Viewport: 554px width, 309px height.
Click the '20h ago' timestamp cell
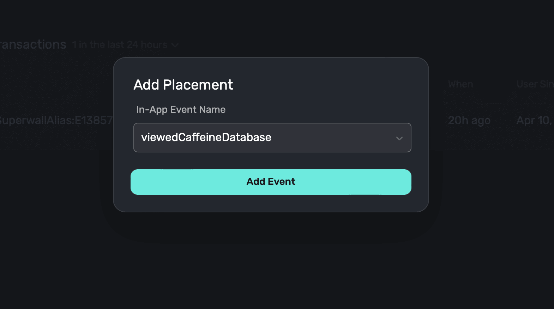[469, 120]
